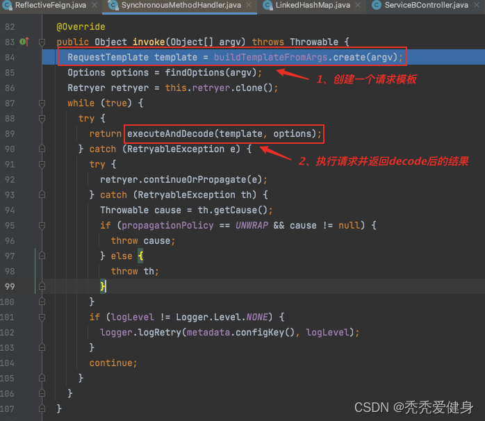This screenshot has height=421, width=485.
Task: Click this.retryer.clone() on line 86
Action: [219, 88]
